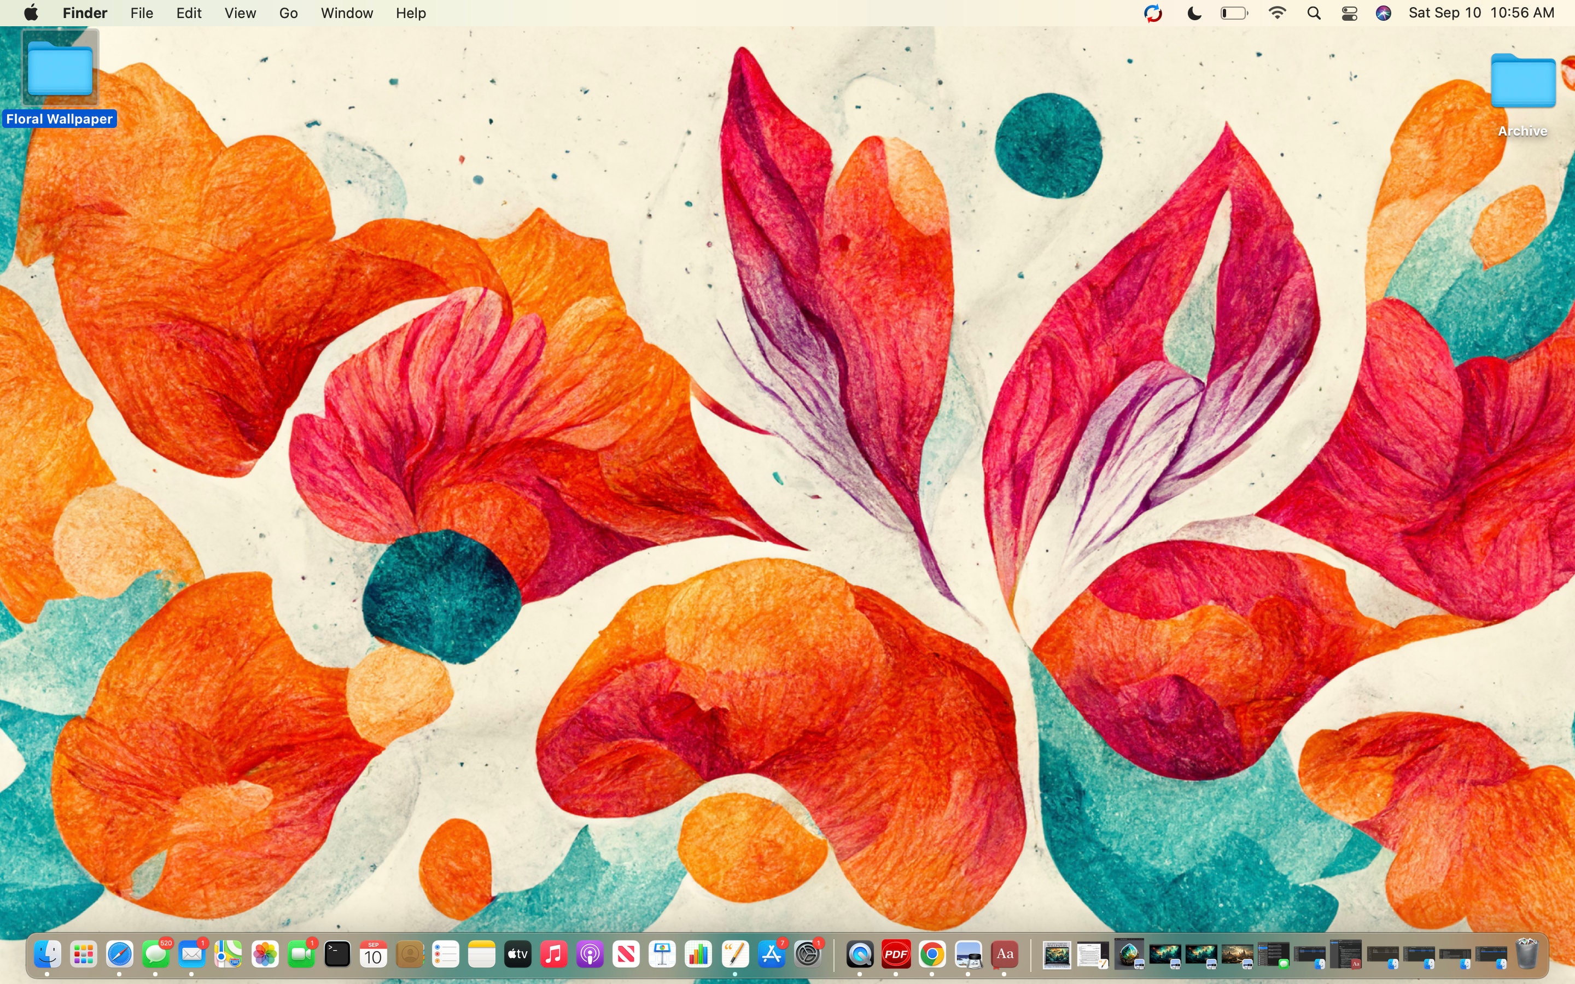Activate Siri from the menu bar

tap(1384, 13)
